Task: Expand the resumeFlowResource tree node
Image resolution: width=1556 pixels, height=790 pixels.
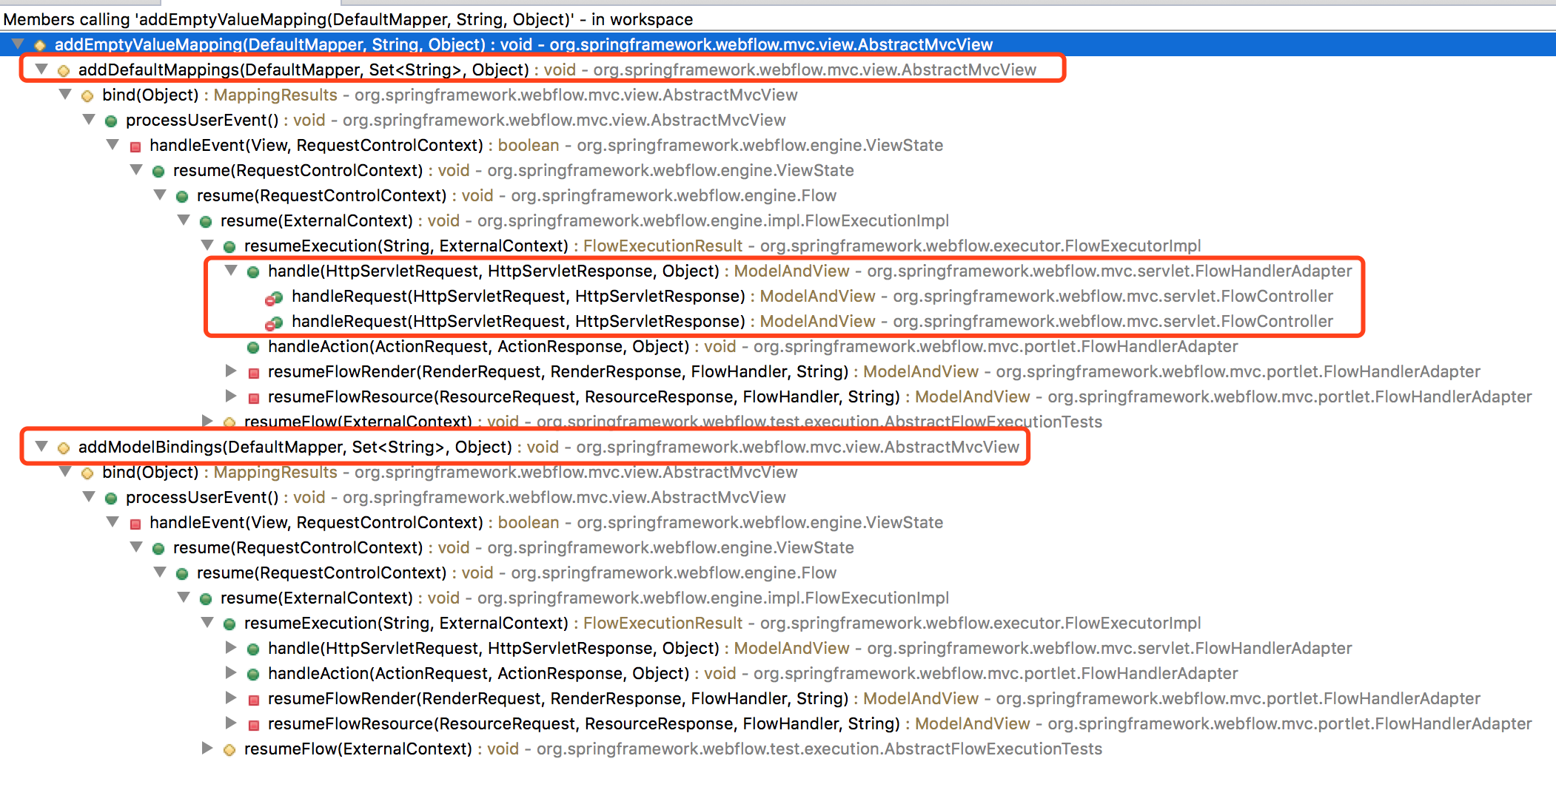Action: coord(231,396)
